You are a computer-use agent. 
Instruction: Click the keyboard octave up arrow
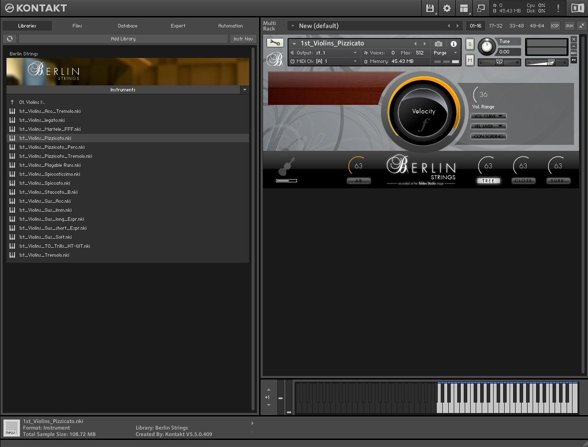pyautogui.click(x=269, y=390)
